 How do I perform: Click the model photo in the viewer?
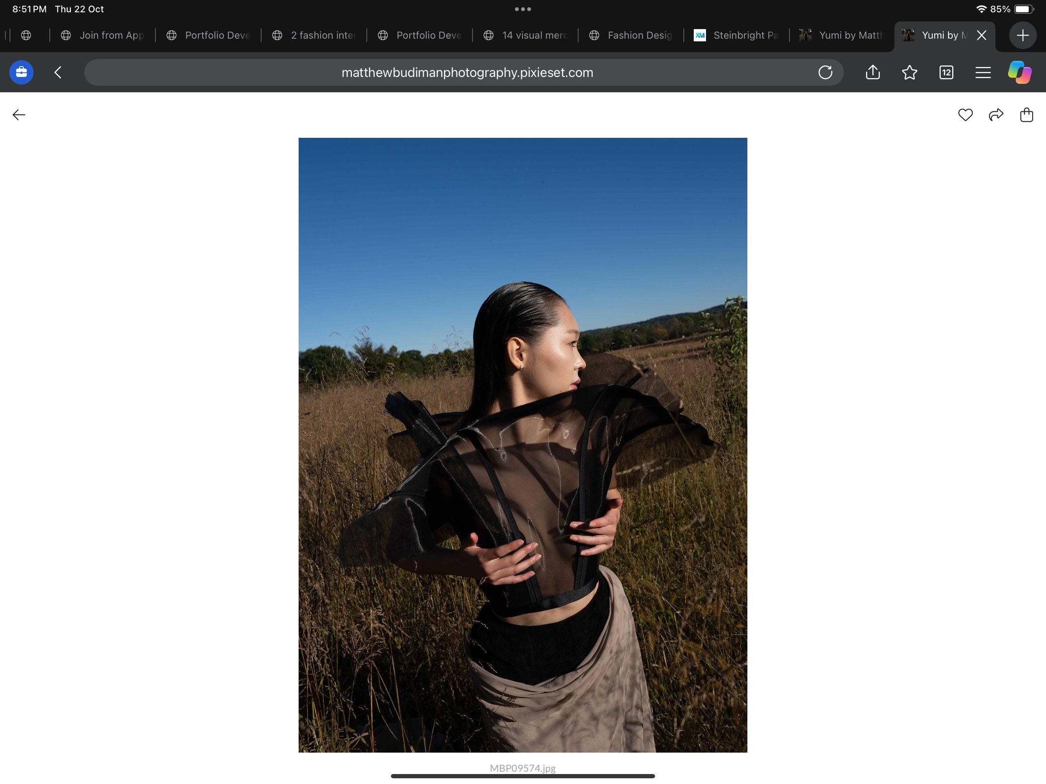coord(523,445)
